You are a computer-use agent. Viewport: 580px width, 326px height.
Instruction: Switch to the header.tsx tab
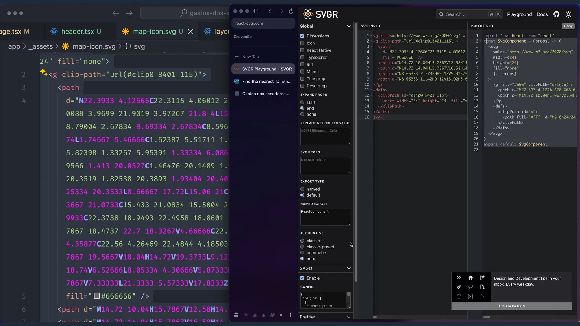77,31
